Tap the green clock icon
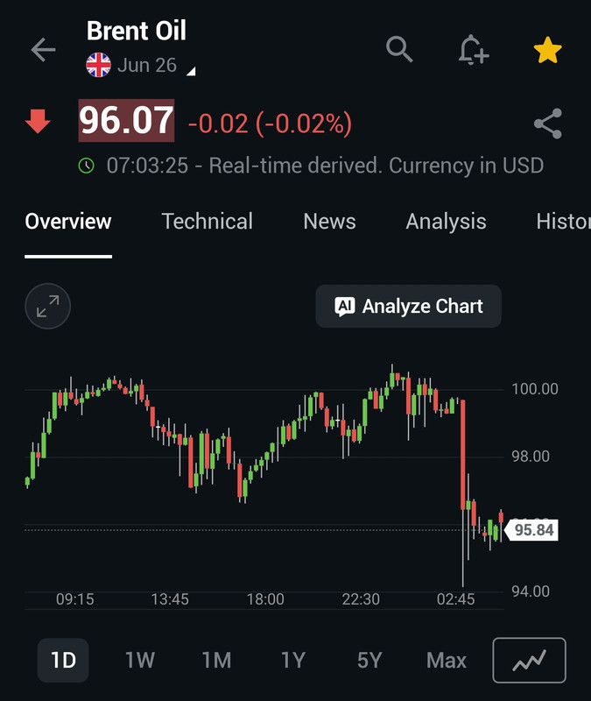591x701 pixels. [86, 166]
